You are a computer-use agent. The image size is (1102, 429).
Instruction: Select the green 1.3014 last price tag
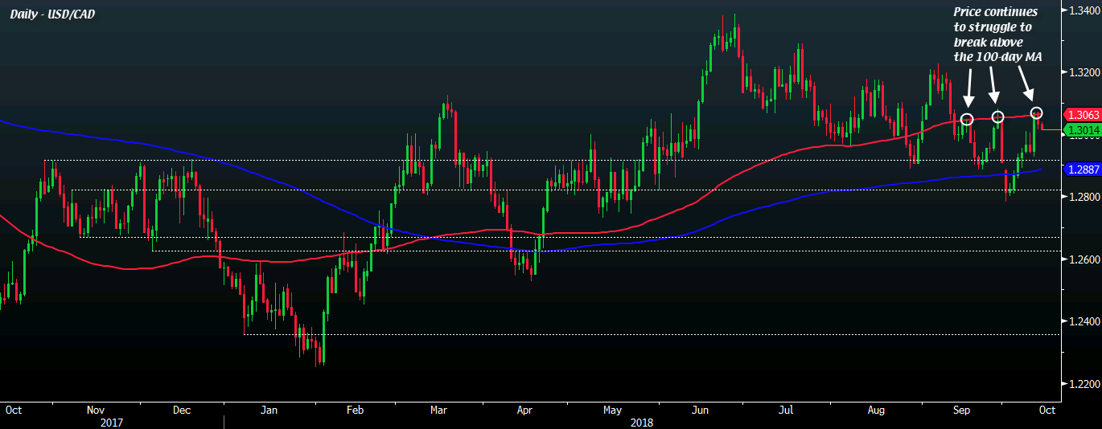[x=1082, y=129]
